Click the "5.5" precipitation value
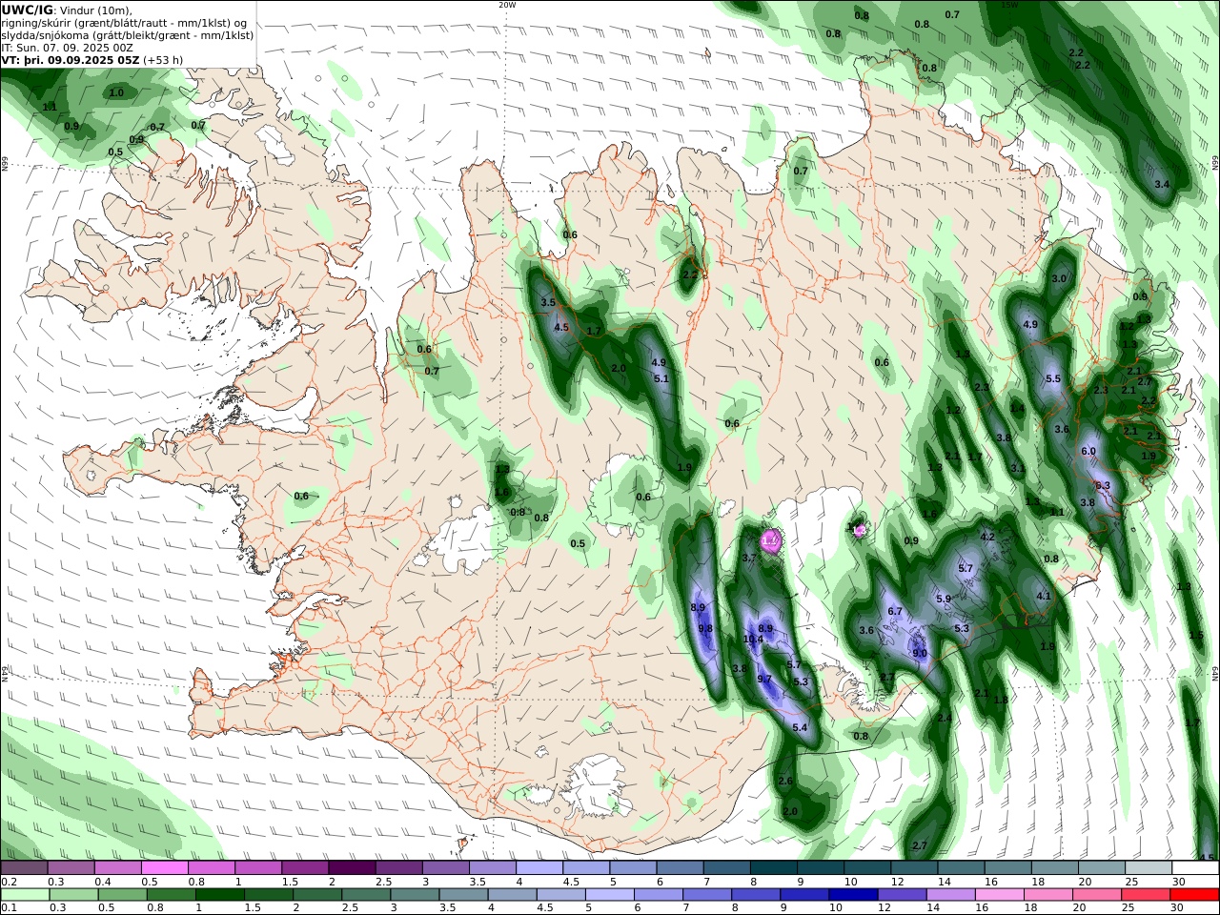1220x915 pixels. click(x=1053, y=378)
